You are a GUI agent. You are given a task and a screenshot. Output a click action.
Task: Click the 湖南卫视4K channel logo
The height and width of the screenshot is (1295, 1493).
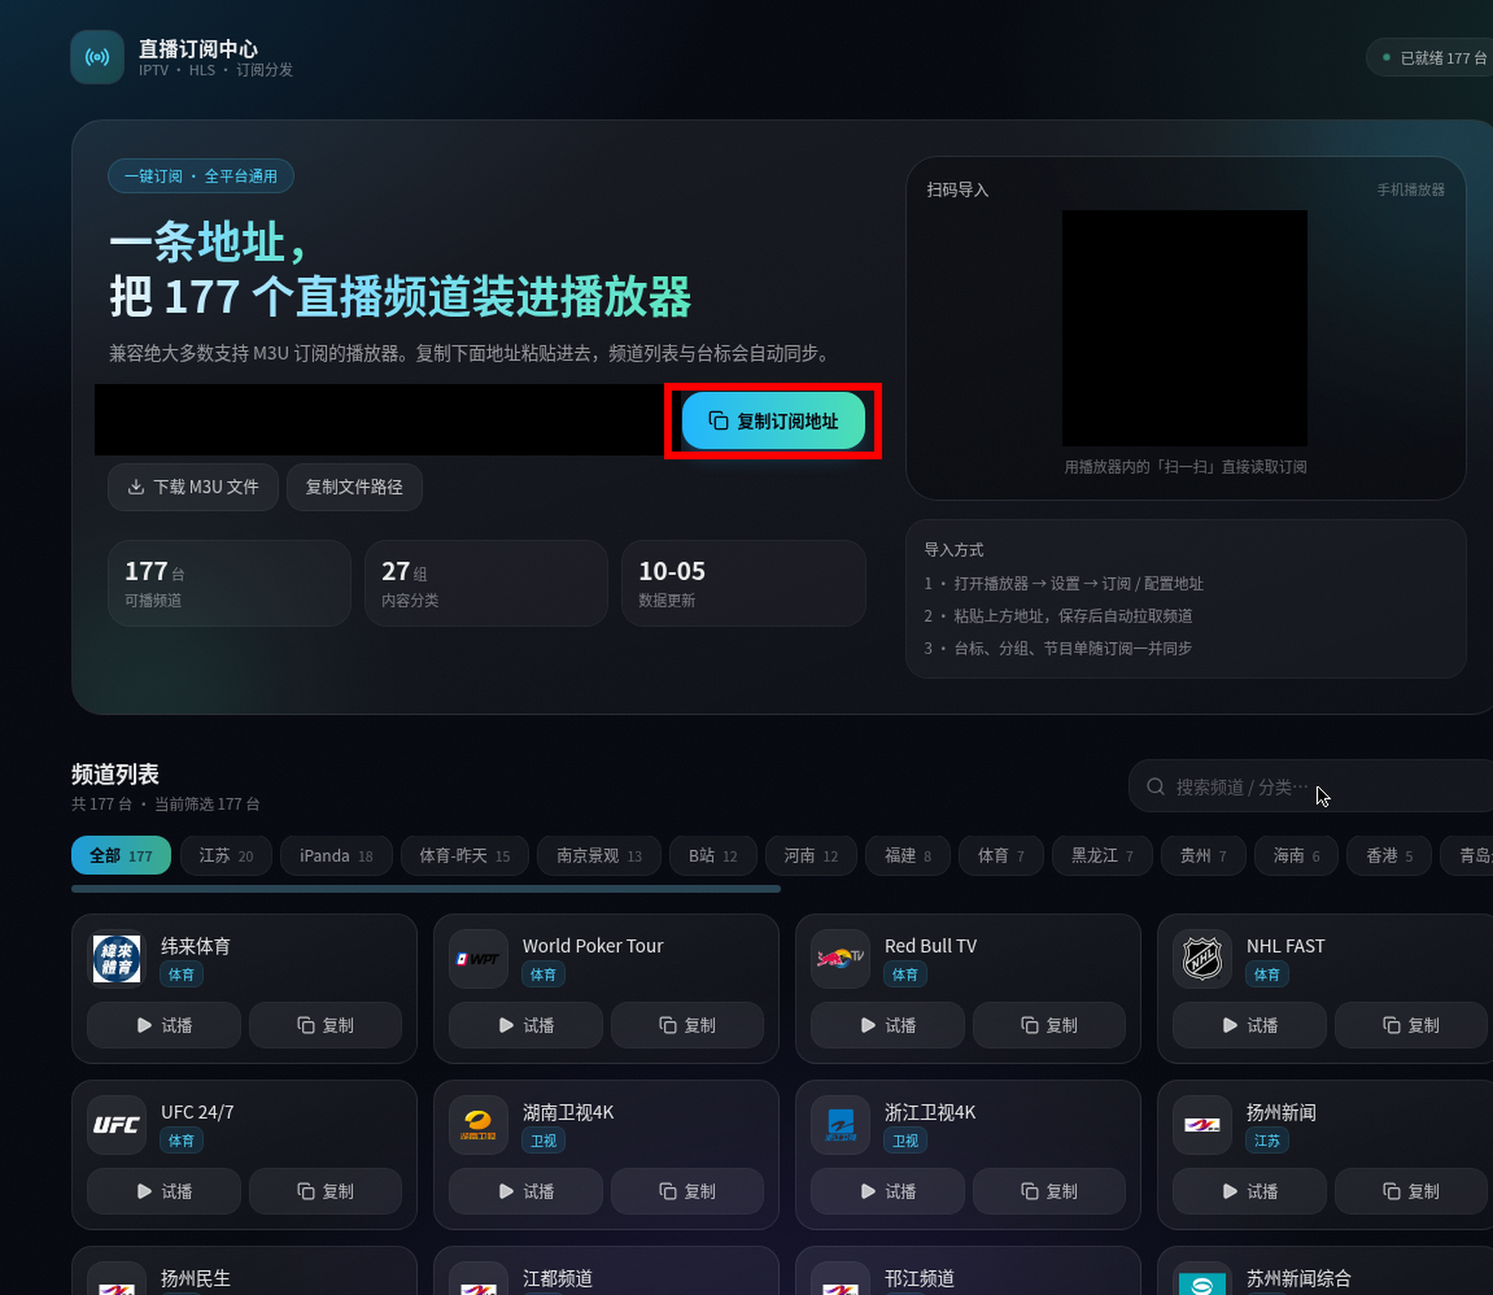[x=478, y=1125]
